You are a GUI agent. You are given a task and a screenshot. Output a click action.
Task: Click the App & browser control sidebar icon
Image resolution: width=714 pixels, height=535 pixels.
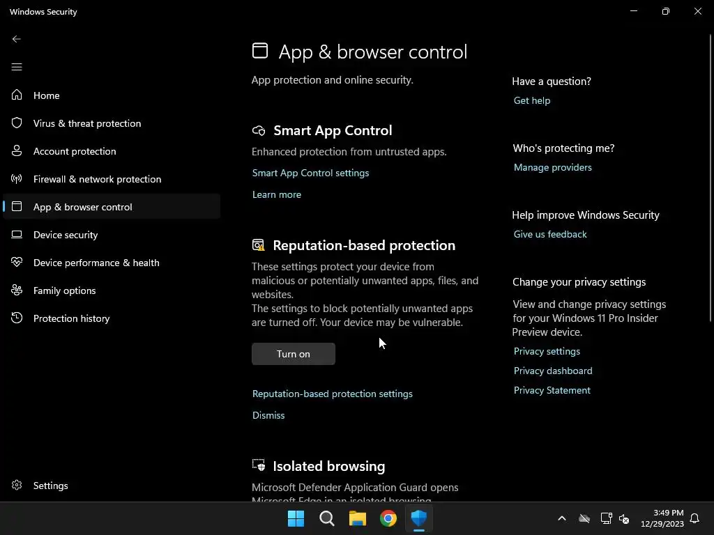click(x=17, y=206)
